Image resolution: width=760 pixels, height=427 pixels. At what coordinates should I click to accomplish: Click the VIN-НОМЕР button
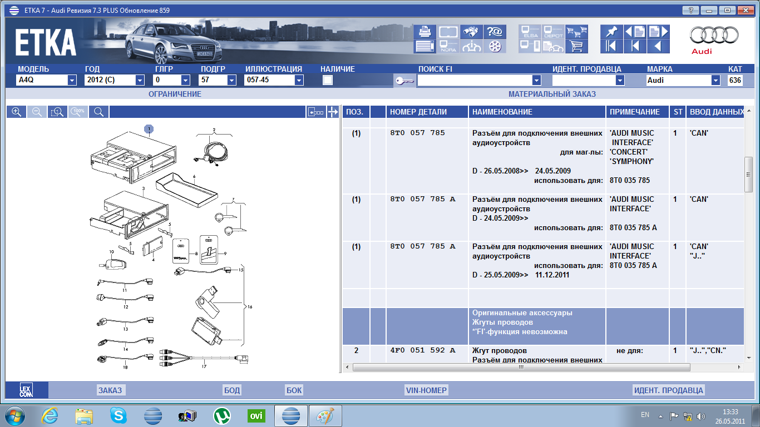[427, 390]
